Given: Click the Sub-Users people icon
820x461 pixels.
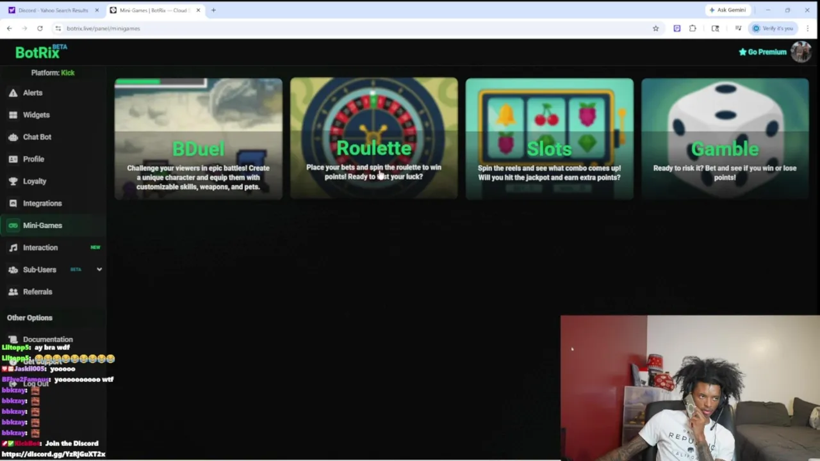Looking at the screenshot, I should click(13, 270).
